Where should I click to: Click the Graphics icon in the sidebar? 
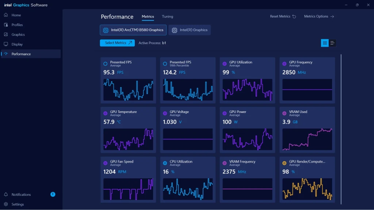click(x=6, y=35)
